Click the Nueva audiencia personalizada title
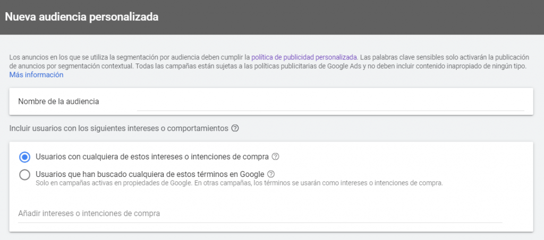The image size is (544, 240). [81, 17]
